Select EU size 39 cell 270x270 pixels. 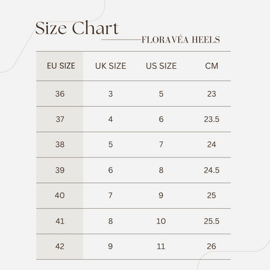click(x=60, y=170)
